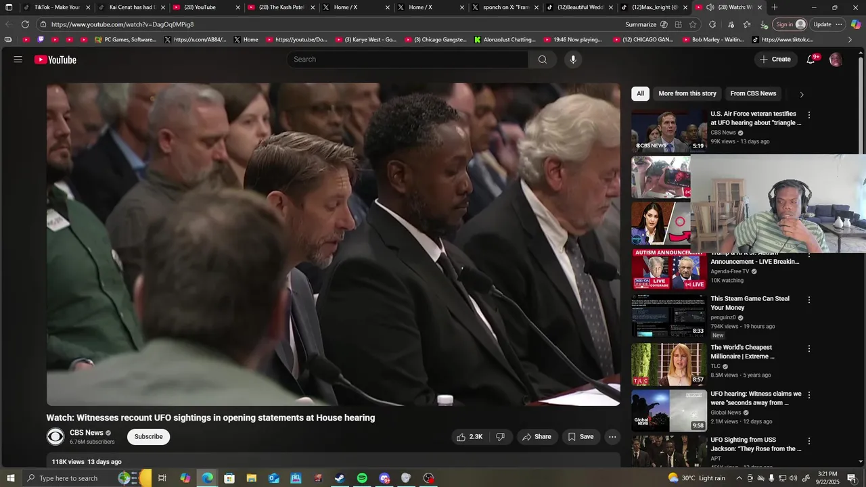The image size is (866, 487).
Task: Open the YouTube notifications bell
Action: pos(811,60)
